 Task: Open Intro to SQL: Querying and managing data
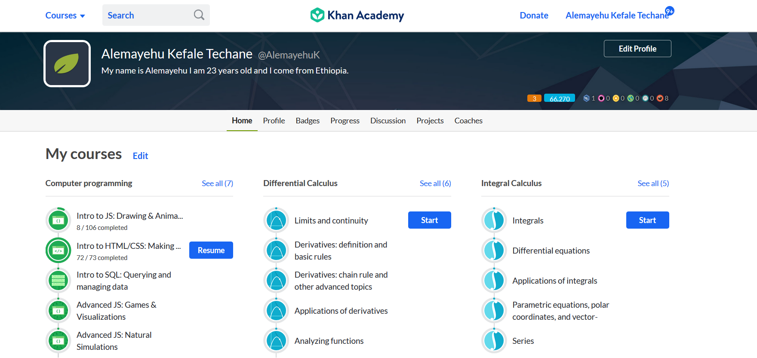[x=124, y=281]
